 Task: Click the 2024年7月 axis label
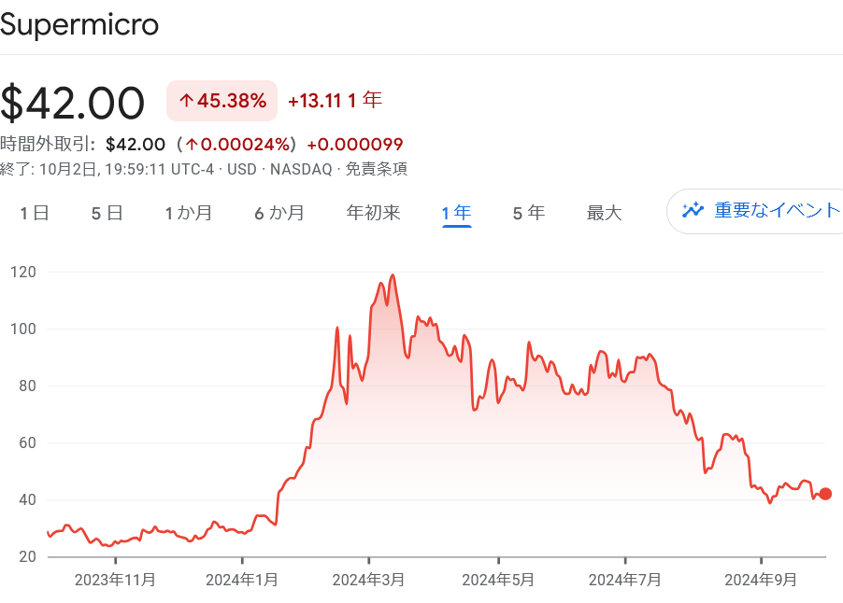[624, 579]
